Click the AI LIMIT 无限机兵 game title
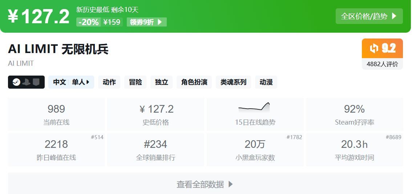 tap(58, 49)
